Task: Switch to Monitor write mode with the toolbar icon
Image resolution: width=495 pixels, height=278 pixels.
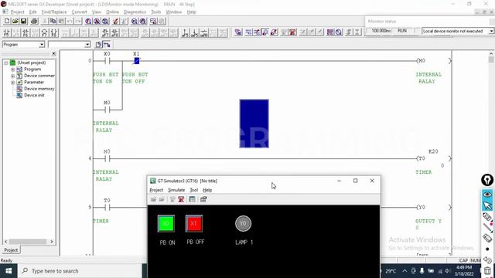Action: click(x=274, y=32)
